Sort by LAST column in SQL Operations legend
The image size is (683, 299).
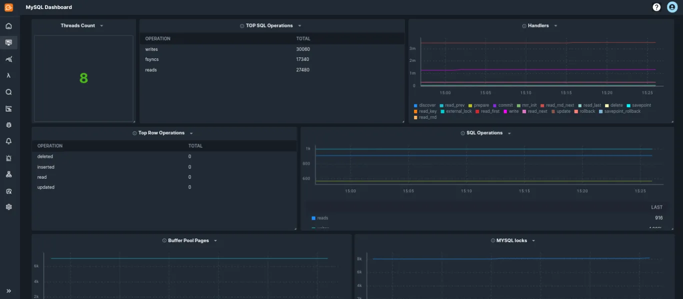656,207
